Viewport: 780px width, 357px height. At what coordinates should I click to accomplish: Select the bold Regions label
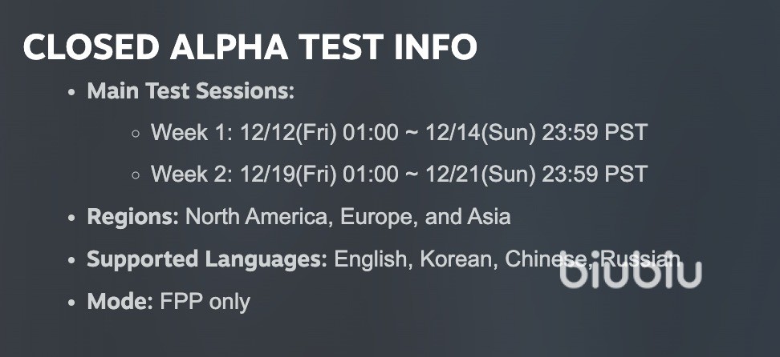(133, 217)
